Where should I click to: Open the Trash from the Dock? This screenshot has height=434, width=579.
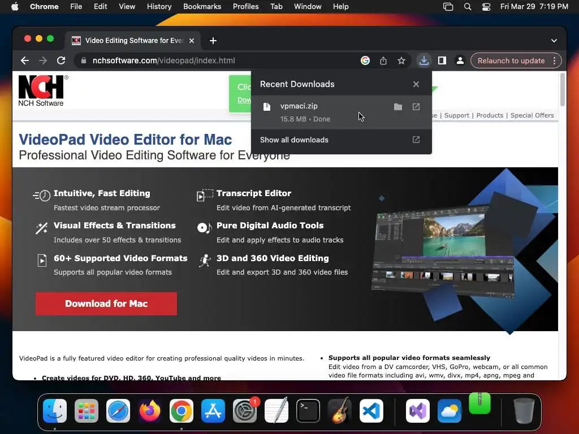[524, 411]
